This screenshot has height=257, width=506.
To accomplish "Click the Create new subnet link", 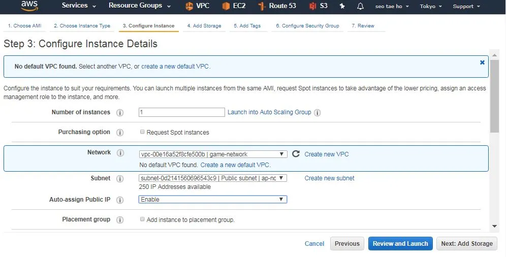I will (x=329, y=178).
